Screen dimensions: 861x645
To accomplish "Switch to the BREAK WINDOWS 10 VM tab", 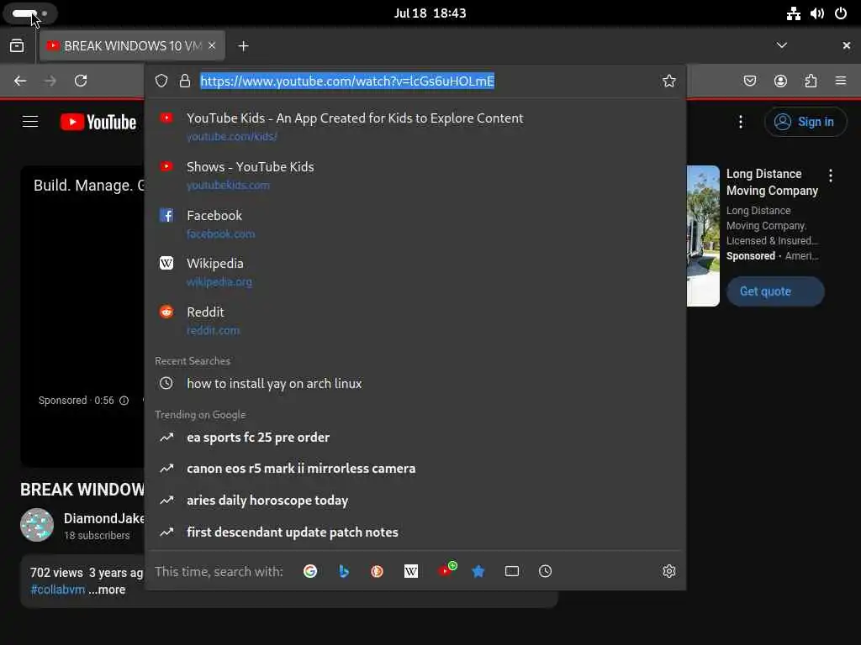I will click(132, 46).
